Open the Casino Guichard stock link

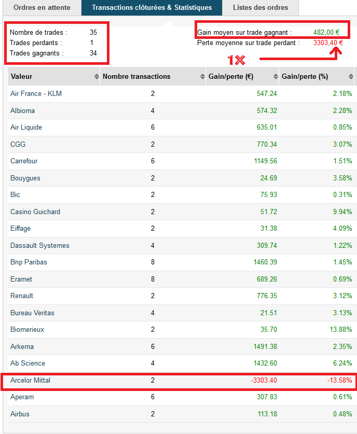click(35, 212)
